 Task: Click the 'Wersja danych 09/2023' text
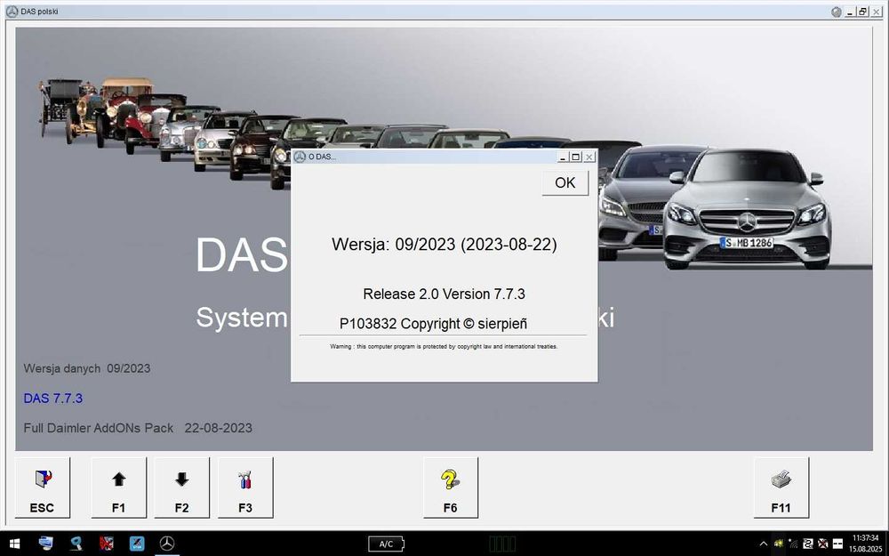click(x=87, y=368)
